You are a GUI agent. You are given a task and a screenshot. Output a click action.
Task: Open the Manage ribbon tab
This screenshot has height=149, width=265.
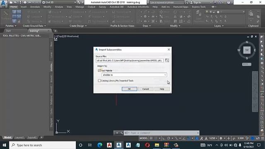(x=79, y=7)
